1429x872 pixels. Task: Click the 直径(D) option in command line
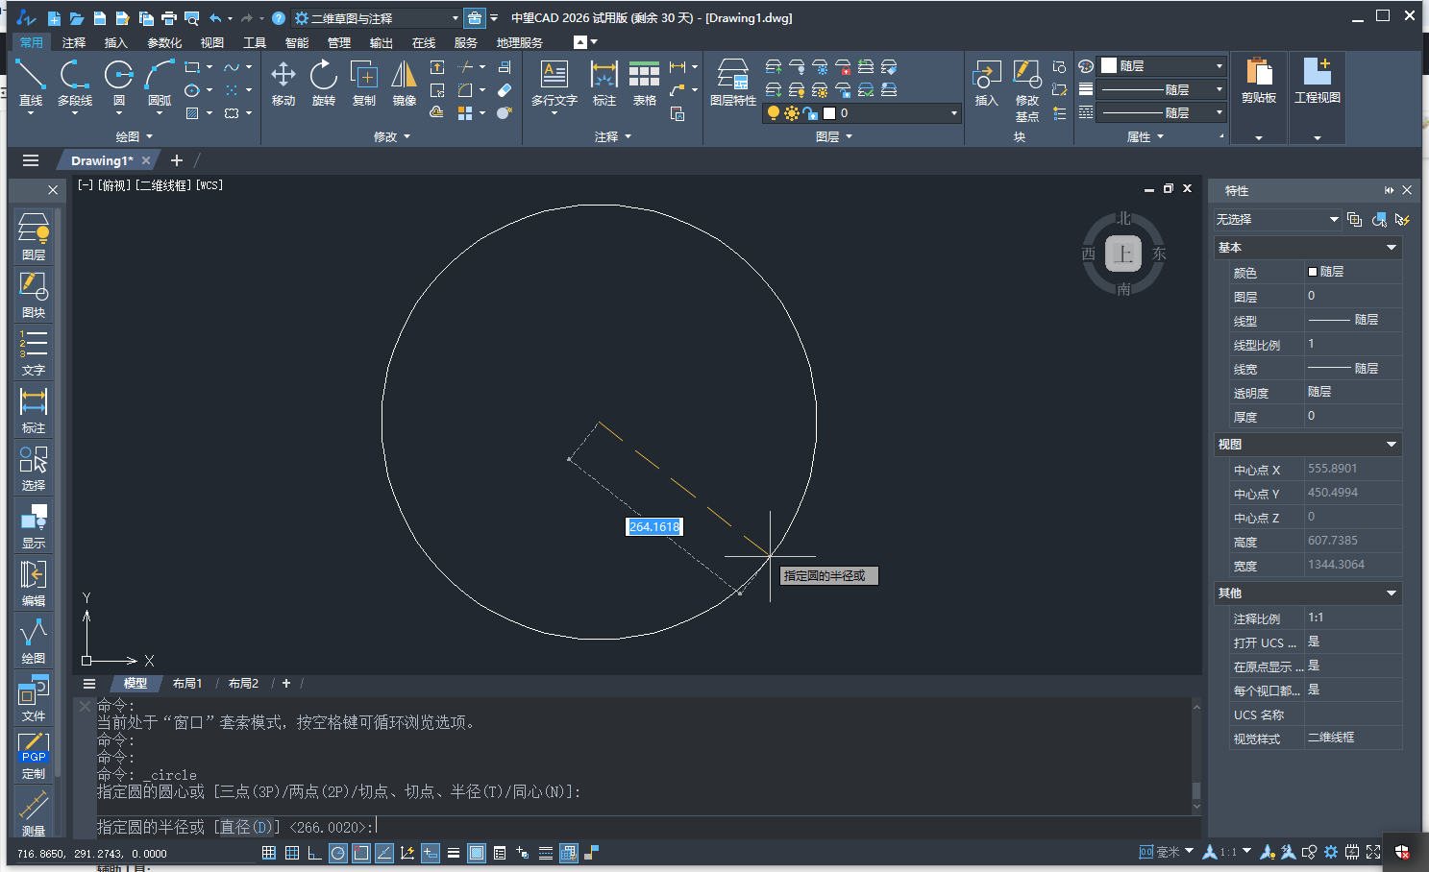246,827
